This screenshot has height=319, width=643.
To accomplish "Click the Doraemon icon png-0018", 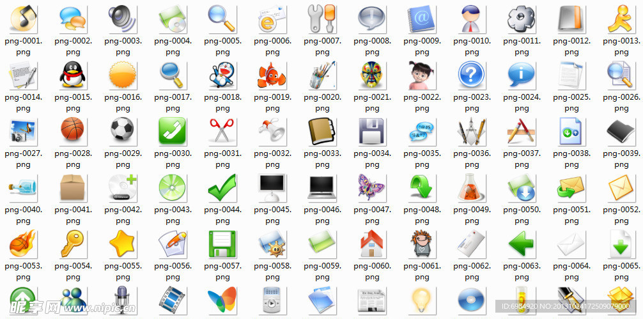I will [222, 75].
